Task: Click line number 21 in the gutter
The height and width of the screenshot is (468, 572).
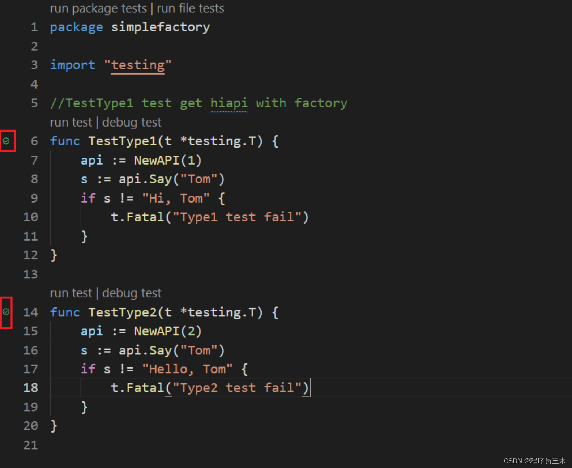Action: pos(31,445)
